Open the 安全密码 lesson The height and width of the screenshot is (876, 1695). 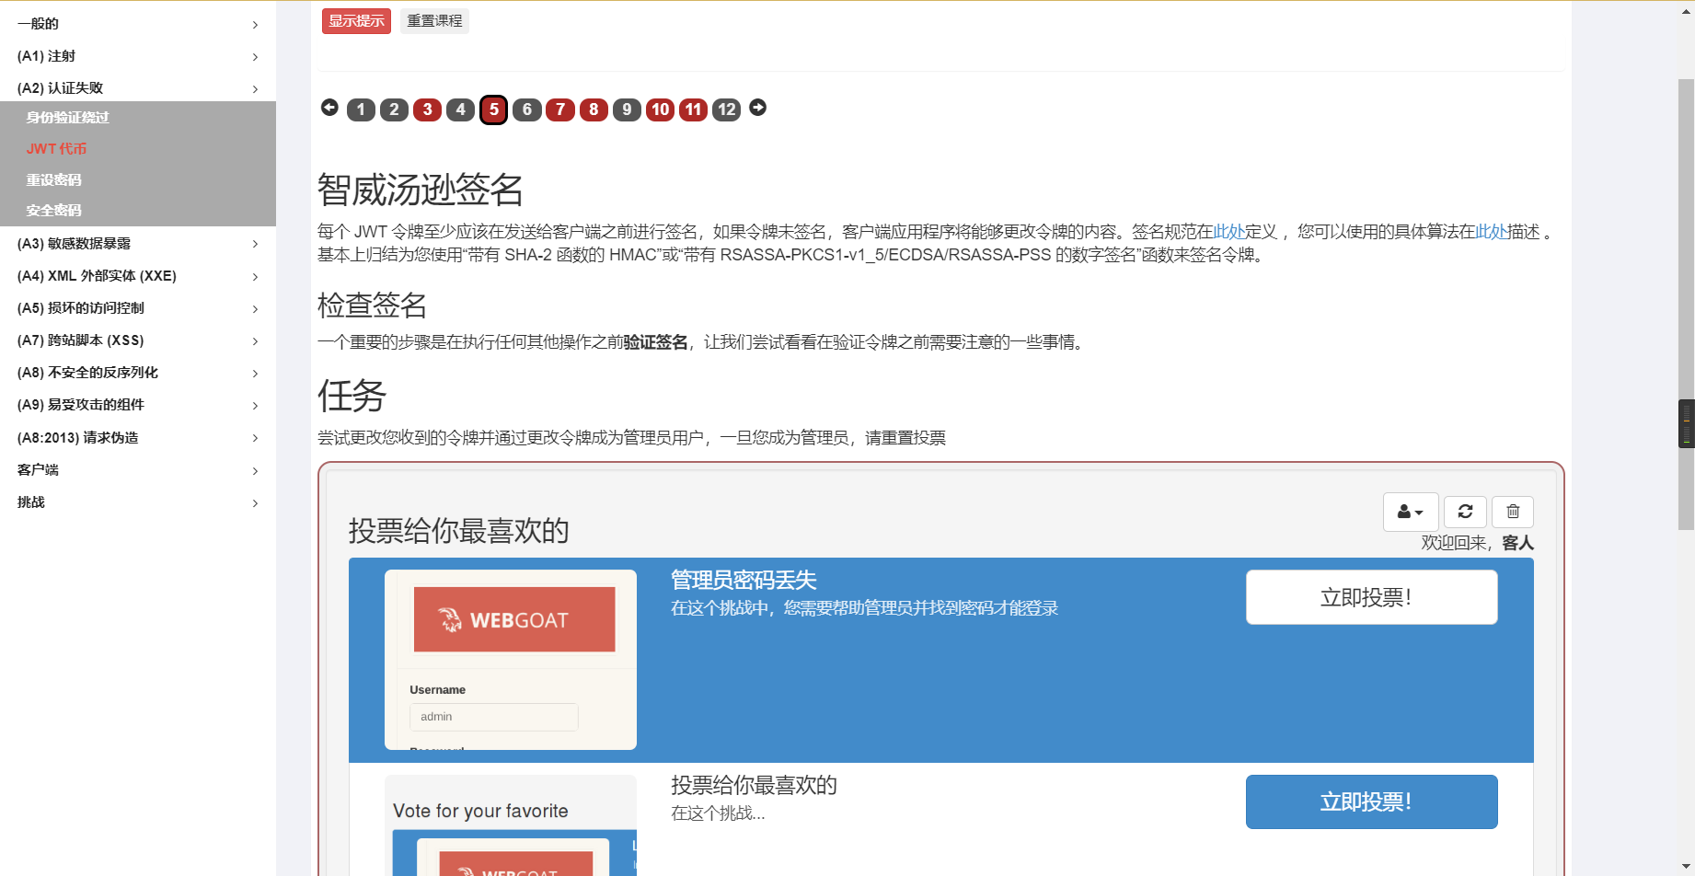(53, 211)
